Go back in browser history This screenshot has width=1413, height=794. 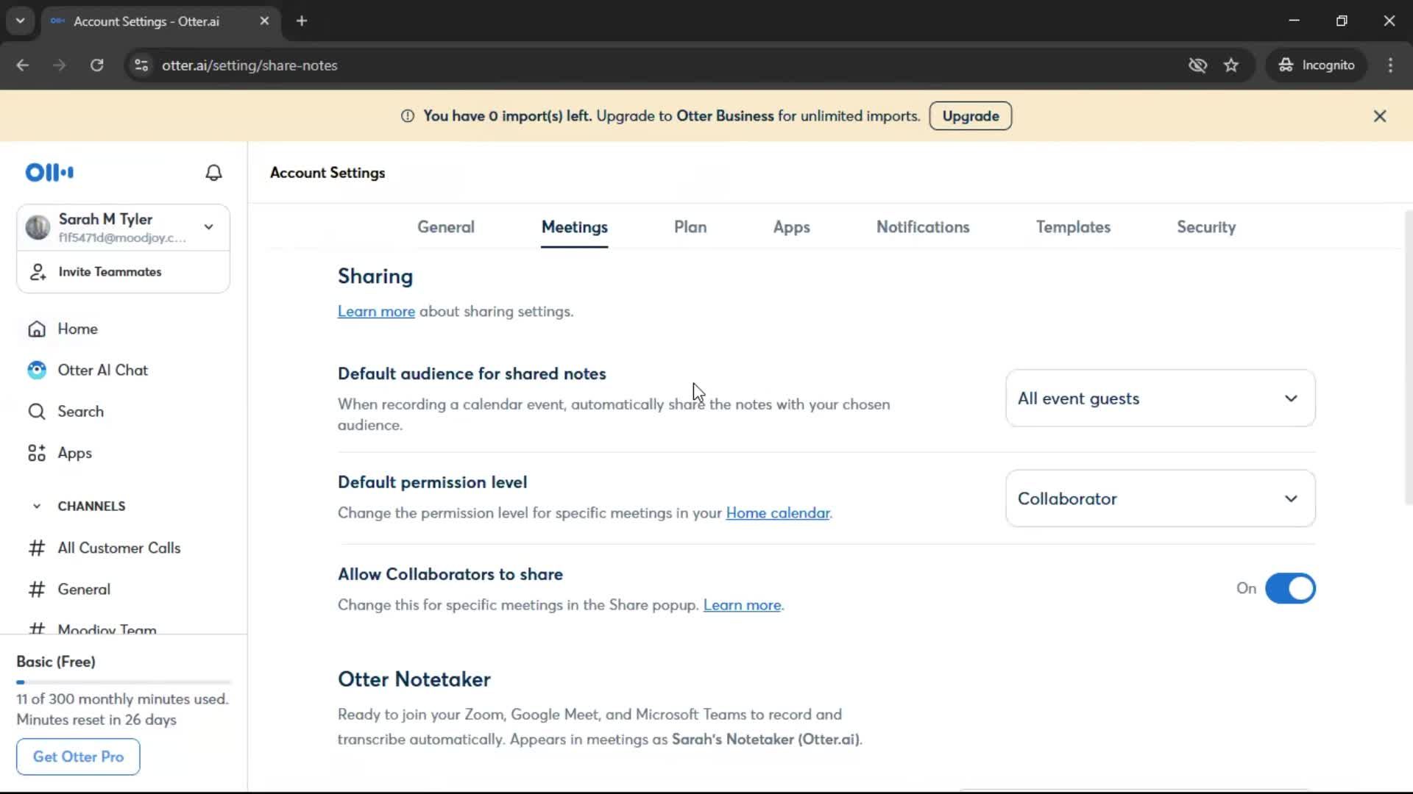pyautogui.click(x=23, y=65)
